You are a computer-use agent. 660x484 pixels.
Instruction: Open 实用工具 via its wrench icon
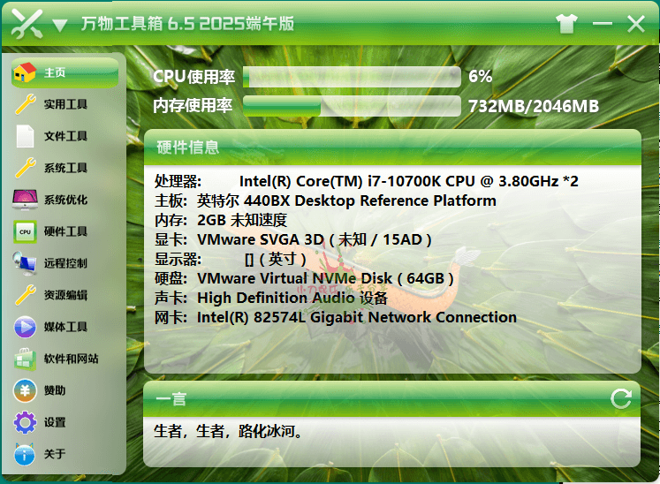(25, 104)
